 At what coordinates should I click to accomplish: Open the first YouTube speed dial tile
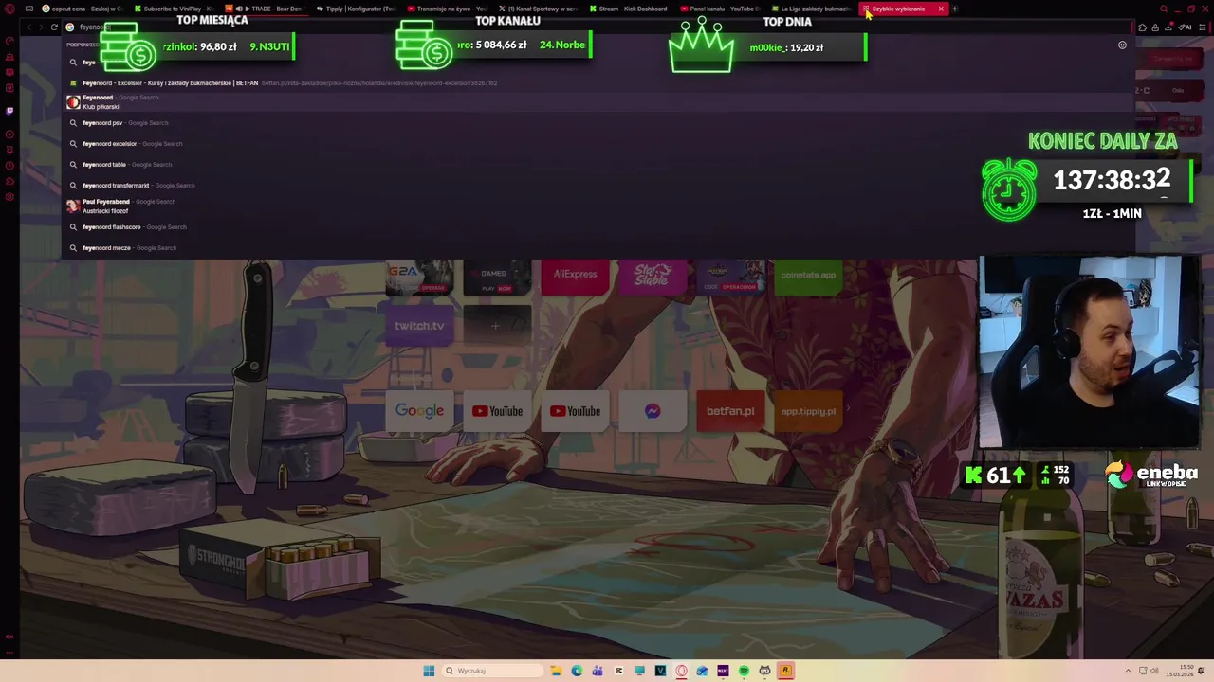pos(497,411)
